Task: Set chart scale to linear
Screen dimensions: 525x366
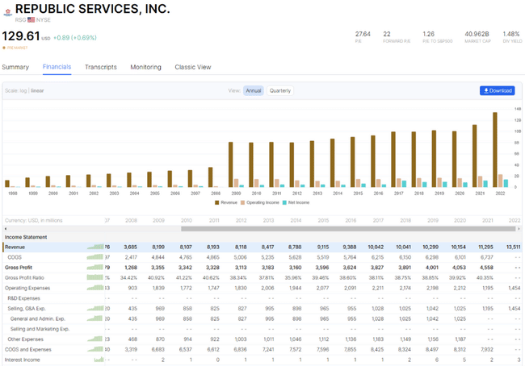Action: (x=38, y=91)
